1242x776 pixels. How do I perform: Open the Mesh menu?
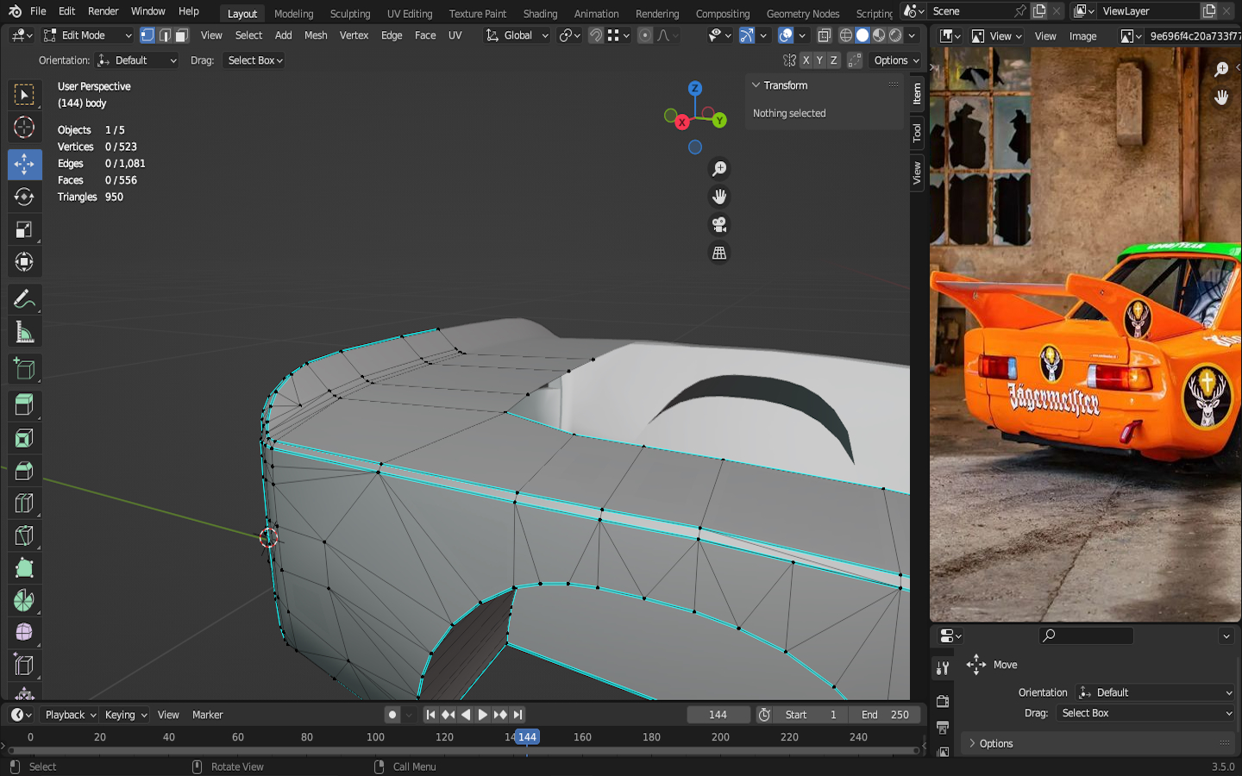316,35
